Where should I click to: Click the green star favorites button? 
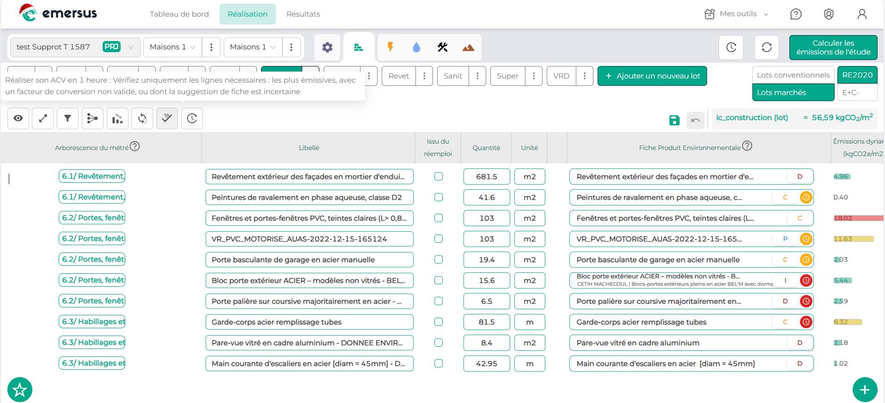click(20, 390)
